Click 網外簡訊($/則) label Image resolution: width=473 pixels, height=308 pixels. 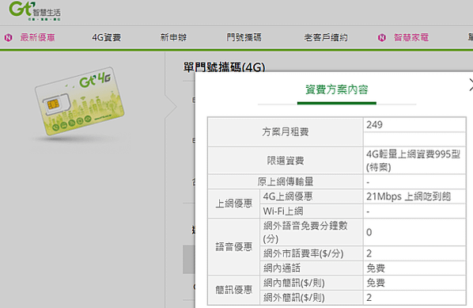pos(293,298)
